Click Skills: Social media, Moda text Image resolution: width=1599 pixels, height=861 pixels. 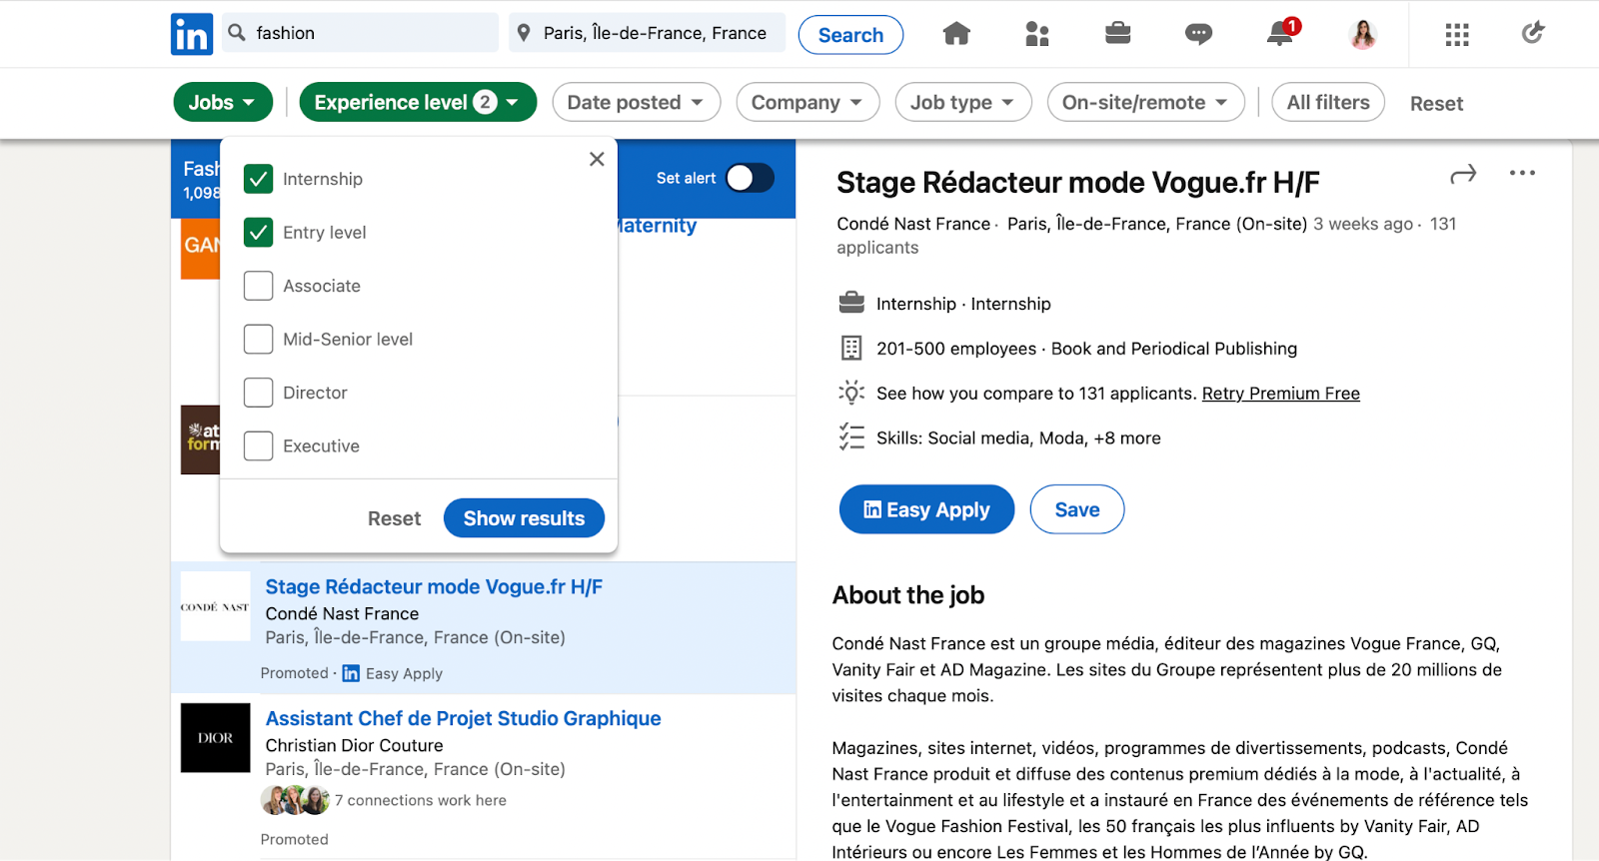[1018, 437]
